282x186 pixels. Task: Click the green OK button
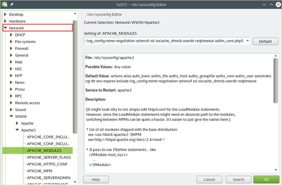266,179
